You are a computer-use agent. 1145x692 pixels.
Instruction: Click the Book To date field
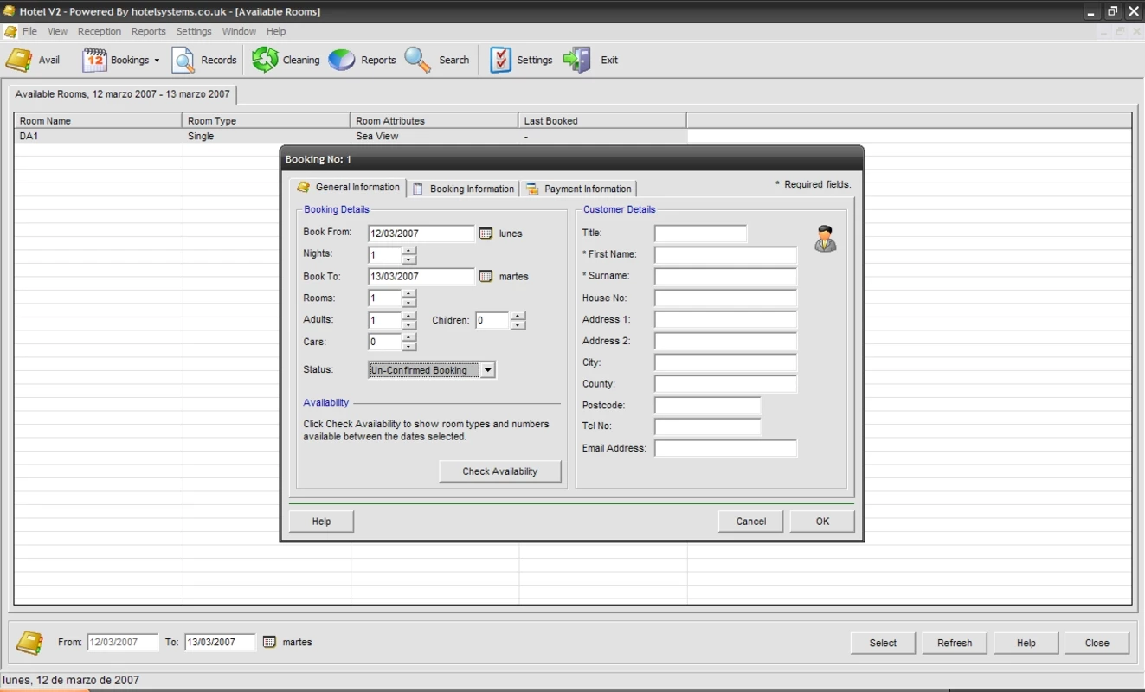[421, 277]
